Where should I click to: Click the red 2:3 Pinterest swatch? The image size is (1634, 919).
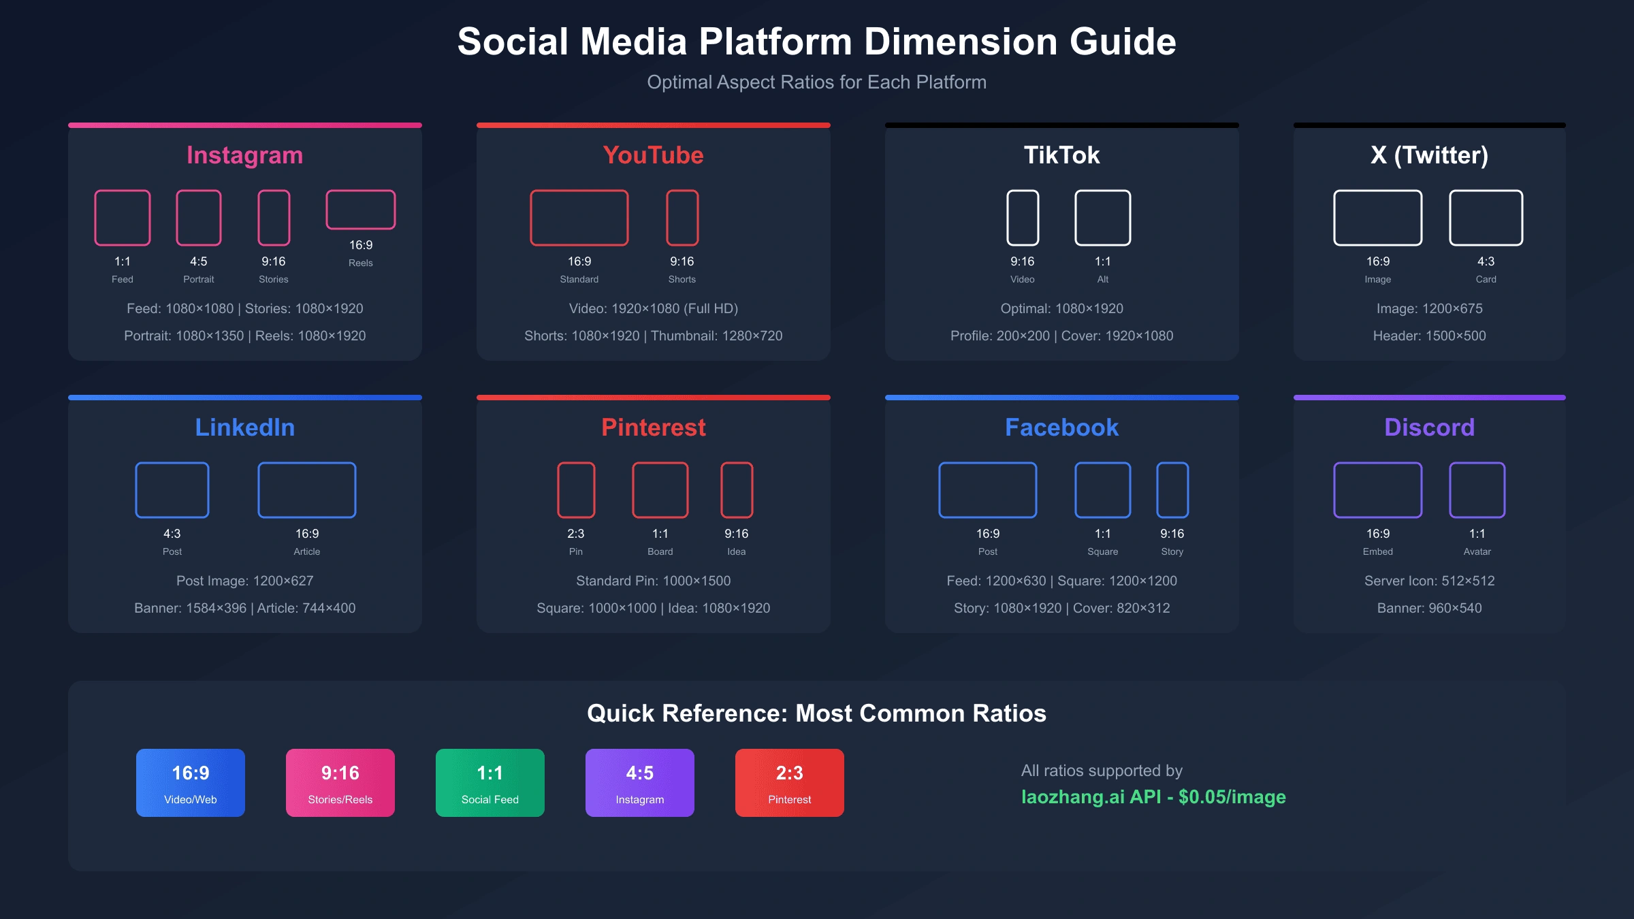(790, 783)
